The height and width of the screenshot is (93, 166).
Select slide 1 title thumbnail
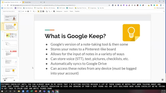[10, 18]
